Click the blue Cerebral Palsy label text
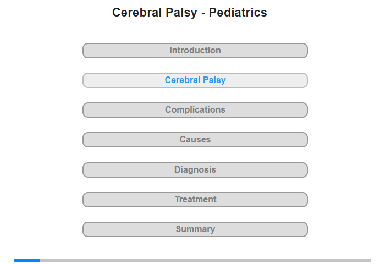Image resolution: width=385 pixels, height=264 pixels. (195, 80)
